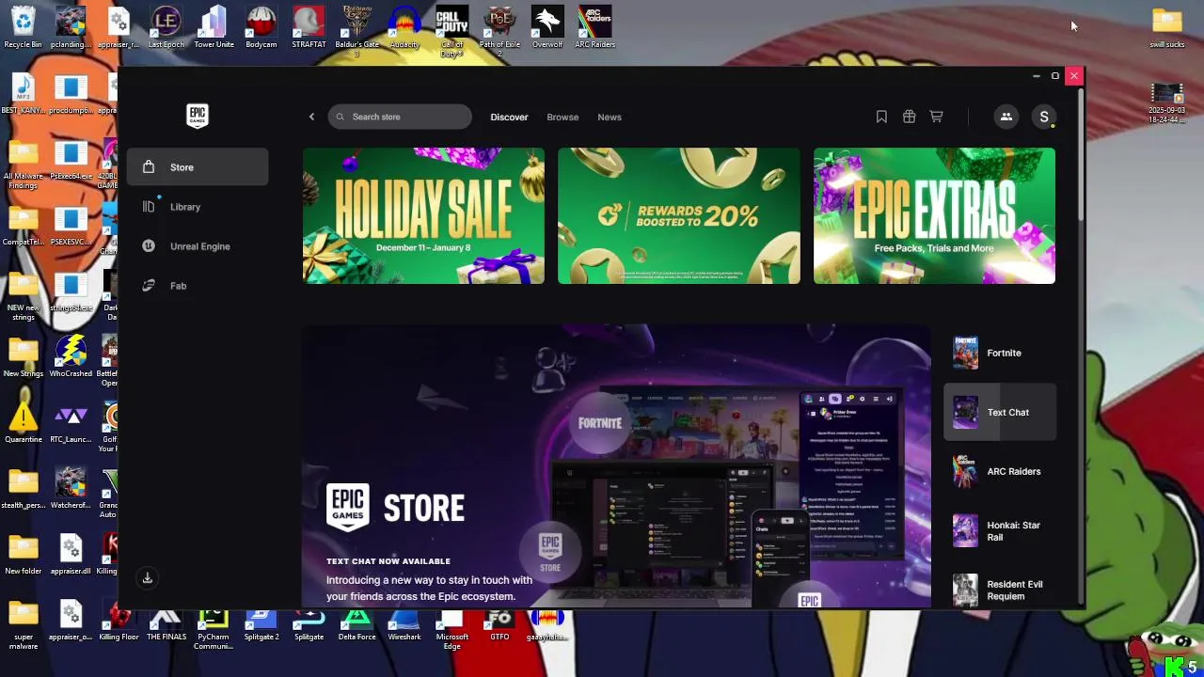The image size is (1204, 677).
Task: Select Honkai: Star Rail in featured list
Action: coord(1000,530)
